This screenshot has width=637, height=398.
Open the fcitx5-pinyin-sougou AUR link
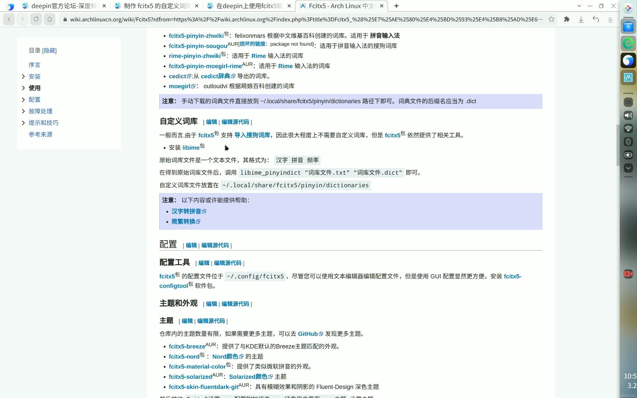(x=198, y=46)
